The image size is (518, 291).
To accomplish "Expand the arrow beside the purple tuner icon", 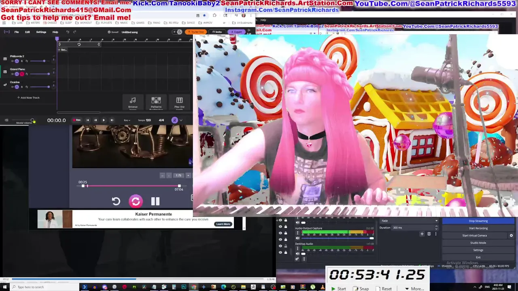I will tap(181, 120).
